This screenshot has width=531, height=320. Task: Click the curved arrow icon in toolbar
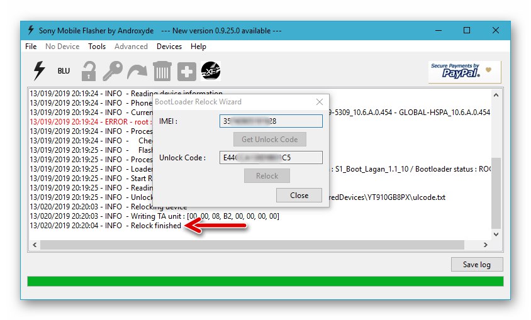[x=137, y=72]
